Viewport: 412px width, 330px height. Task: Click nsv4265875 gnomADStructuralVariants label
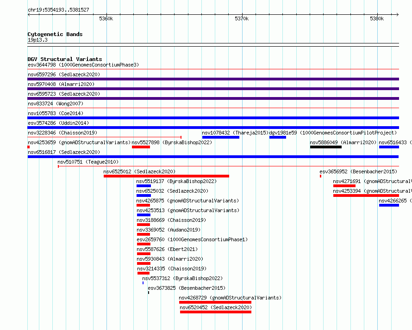pos(187,201)
